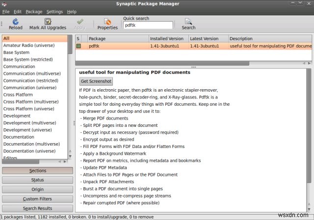The width and height of the screenshot is (314, 220).
Task: Click description pane vertical scrollbar
Action: (x=309, y=125)
